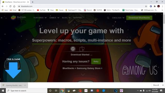The width and height of the screenshot is (165, 93).
Task: Open the ENGLISH language dropdown
Action: [118, 18]
